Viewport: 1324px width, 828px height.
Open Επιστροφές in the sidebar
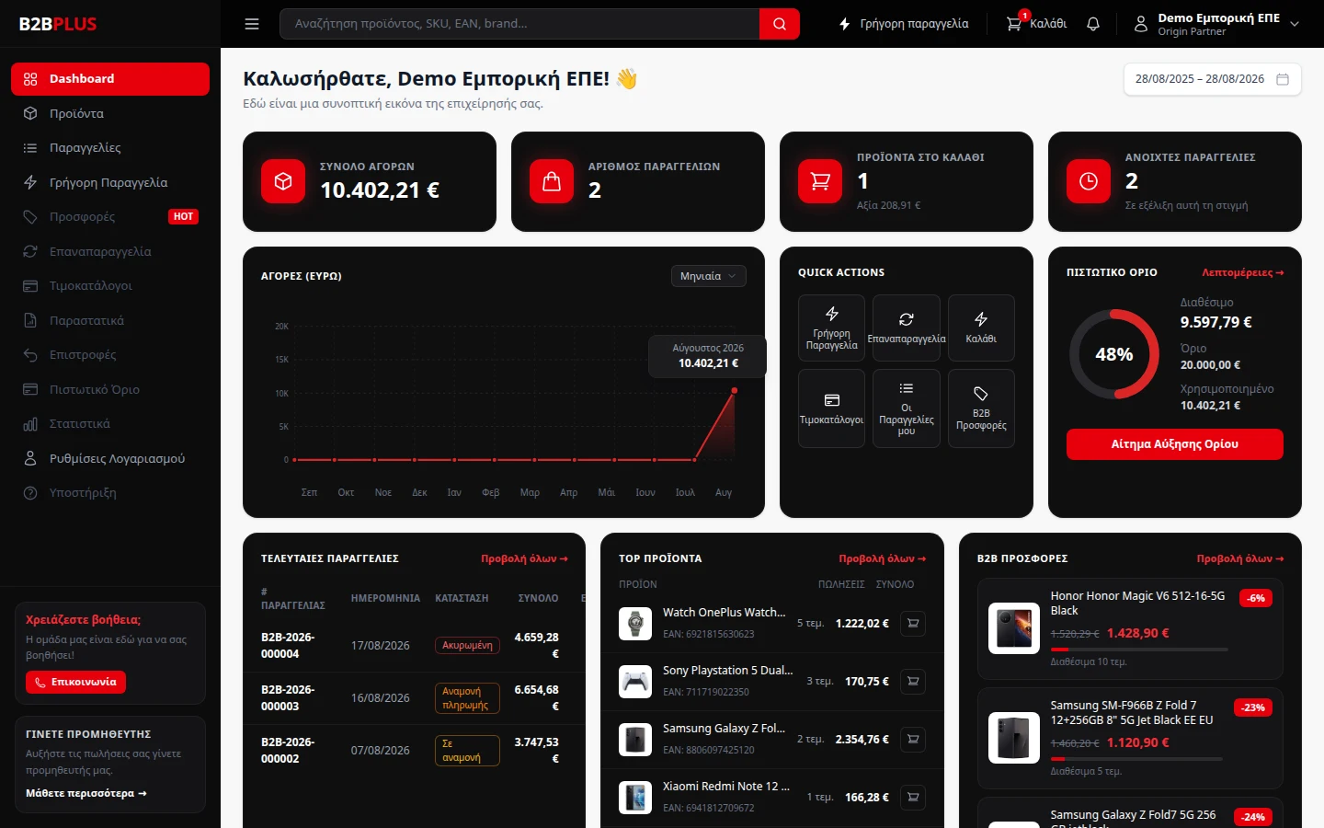(110, 355)
